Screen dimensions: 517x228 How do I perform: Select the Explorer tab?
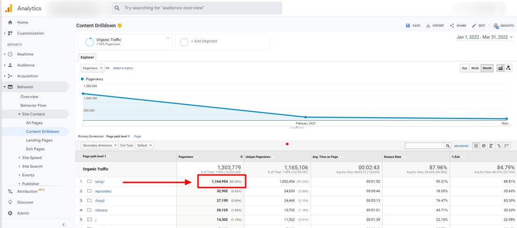click(87, 57)
